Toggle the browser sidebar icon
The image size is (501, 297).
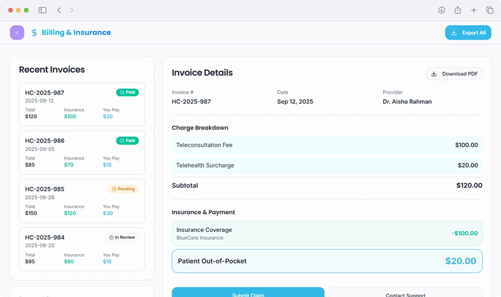pyautogui.click(x=42, y=10)
